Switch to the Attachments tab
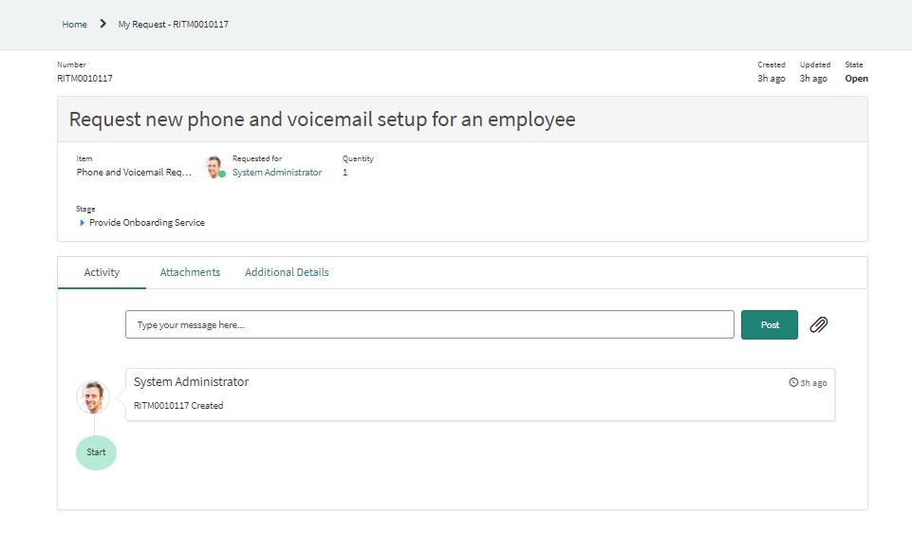This screenshot has width=912, height=533. 190,272
